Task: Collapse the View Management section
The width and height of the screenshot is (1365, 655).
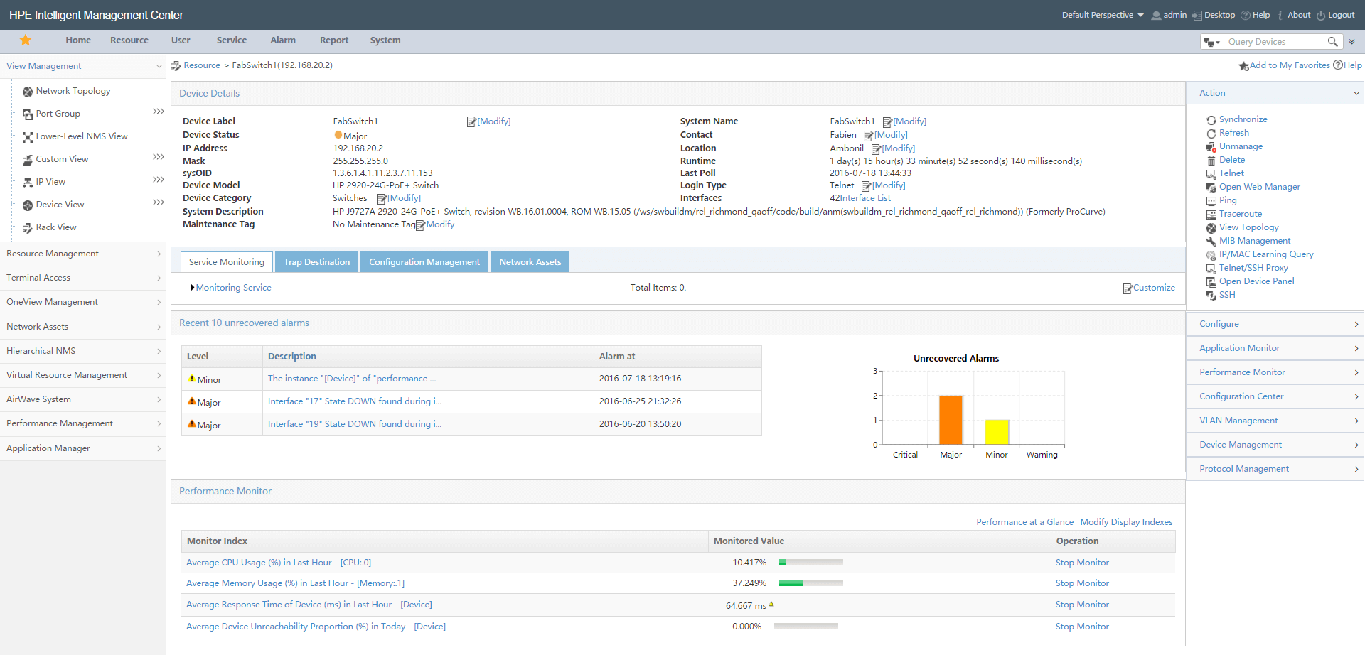Action: [159, 66]
